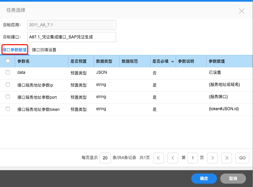Enable checkbox for 接口服务地址参数token row
253x187 pixels.
[x=8, y=109]
